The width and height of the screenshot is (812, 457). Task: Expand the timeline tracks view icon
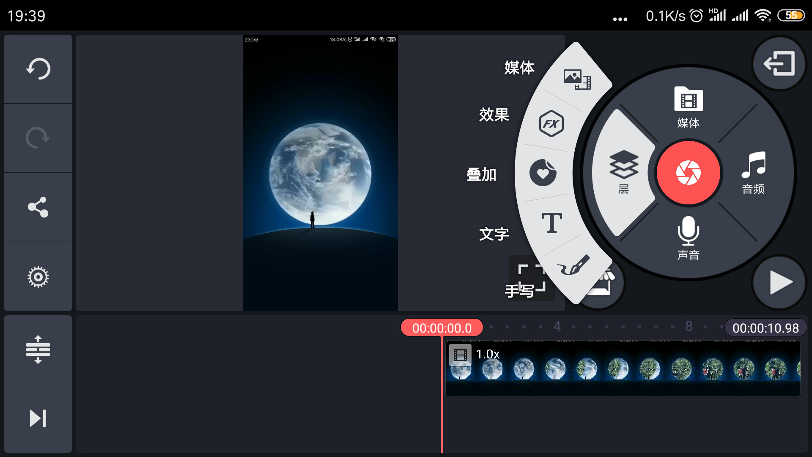[x=38, y=350]
